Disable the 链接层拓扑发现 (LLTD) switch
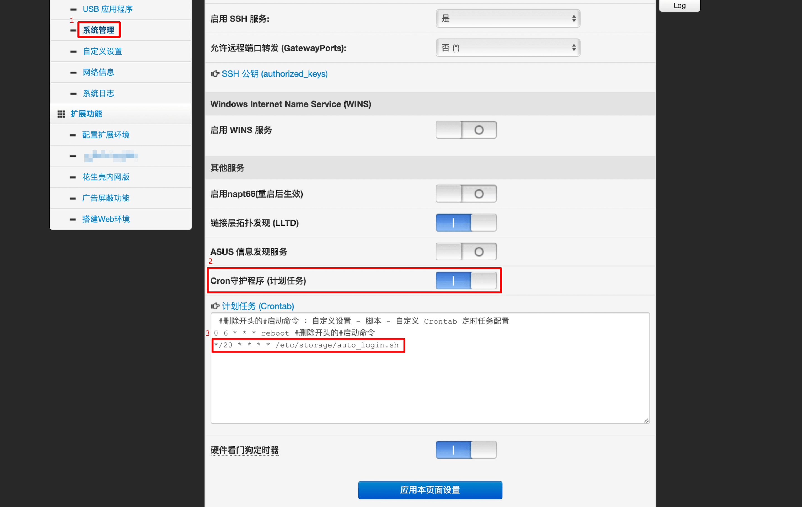The image size is (802, 507). tap(466, 223)
